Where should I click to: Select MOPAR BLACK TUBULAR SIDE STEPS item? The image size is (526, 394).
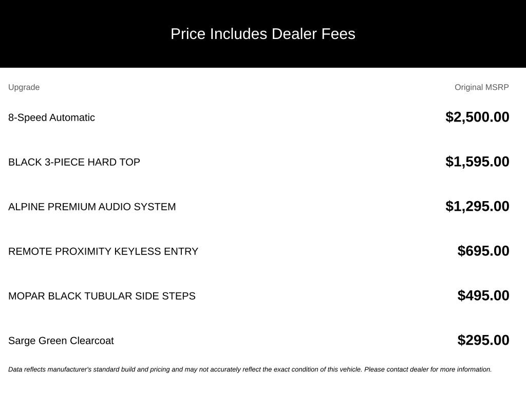point(102,296)
